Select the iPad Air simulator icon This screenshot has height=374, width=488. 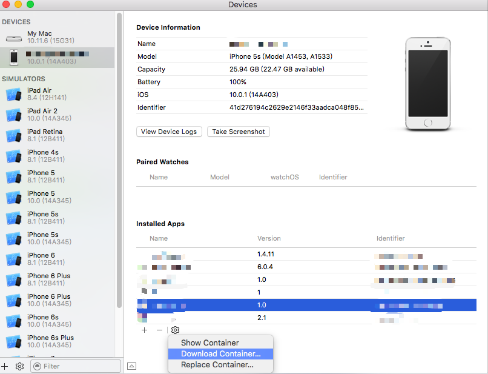13,93
